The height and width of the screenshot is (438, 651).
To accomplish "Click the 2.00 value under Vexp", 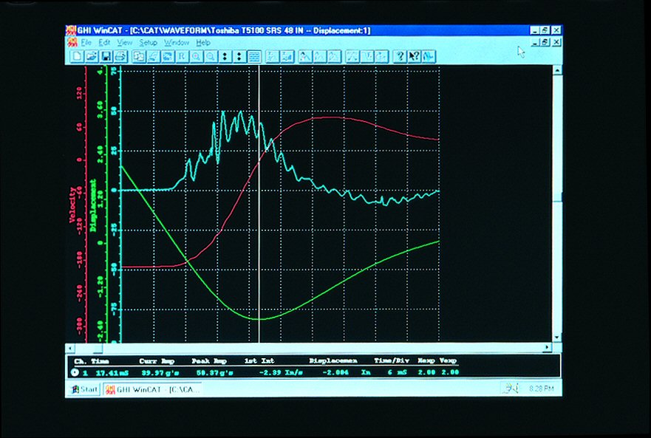I will click(x=450, y=372).
